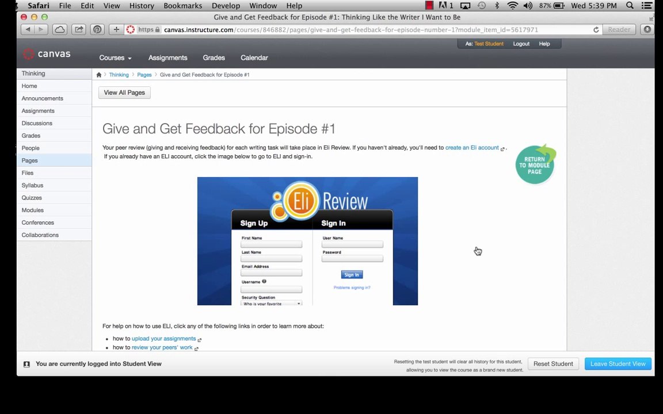
Task: Click the AirPlay display icon in menu bar
Action: coord(465,6)
